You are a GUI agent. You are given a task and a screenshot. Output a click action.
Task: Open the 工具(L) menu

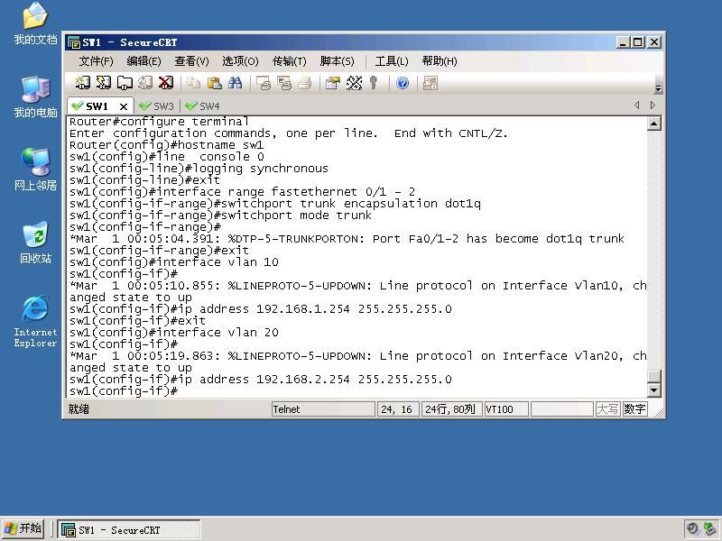point(392,61)
